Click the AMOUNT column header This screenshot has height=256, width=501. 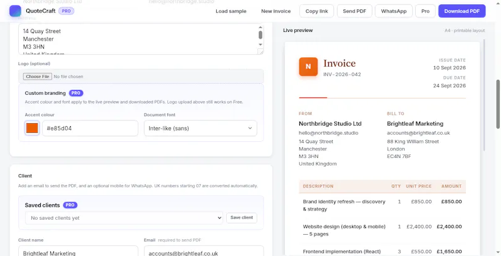coord(452,186)
